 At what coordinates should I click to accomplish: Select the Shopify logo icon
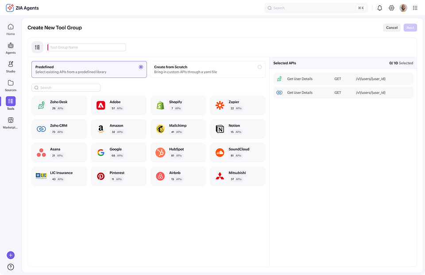click(x=160, y=105)
